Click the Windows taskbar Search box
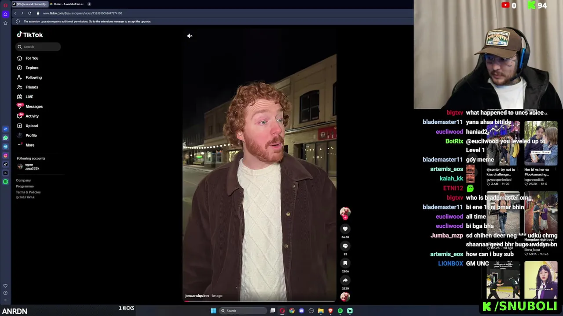The width and height of the screenshot is (563, 316). point(243,311)
